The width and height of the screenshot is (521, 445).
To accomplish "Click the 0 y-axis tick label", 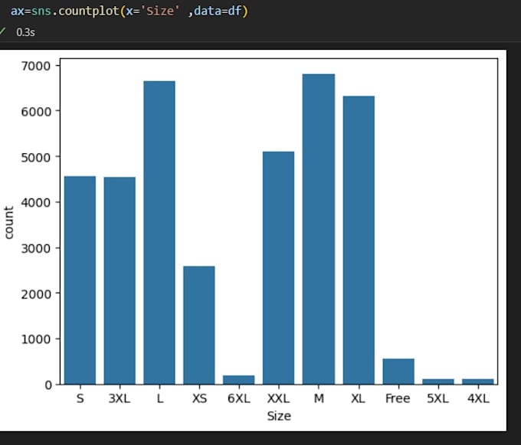I will coord(48,385).
